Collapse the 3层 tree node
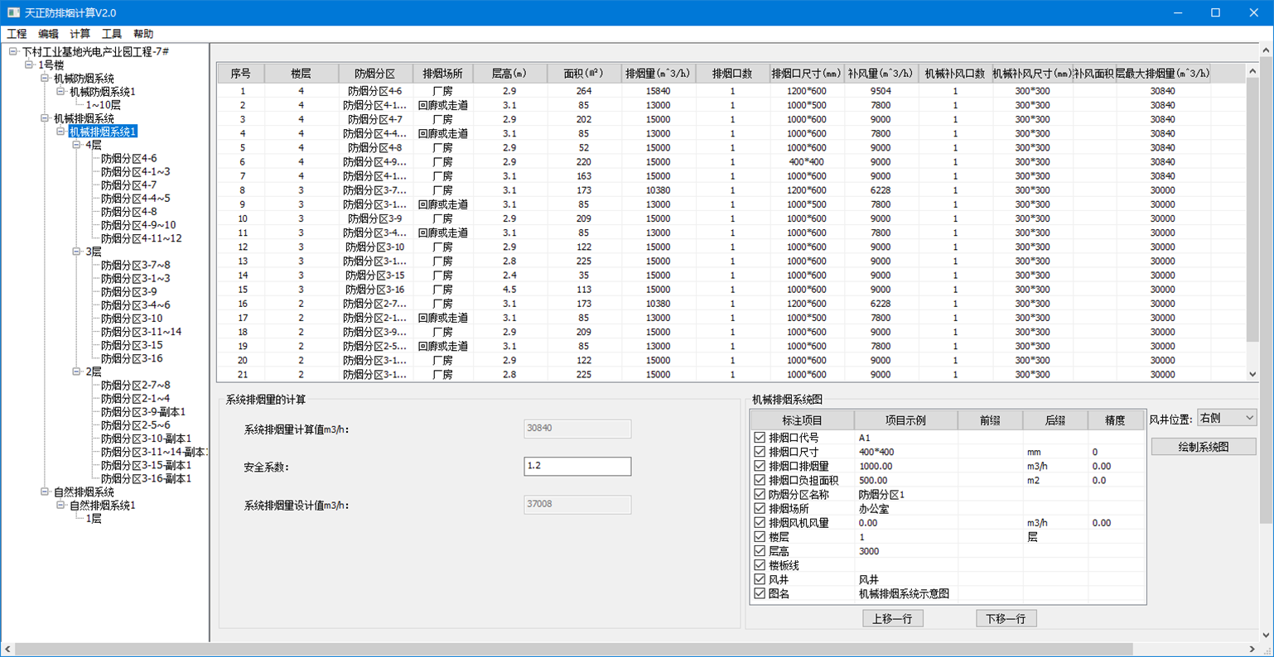The width and height of the screenshot is (1274, 657). click(76, 252)
